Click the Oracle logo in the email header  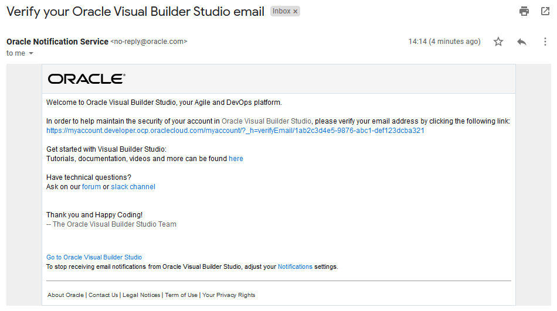pos(87,79)
